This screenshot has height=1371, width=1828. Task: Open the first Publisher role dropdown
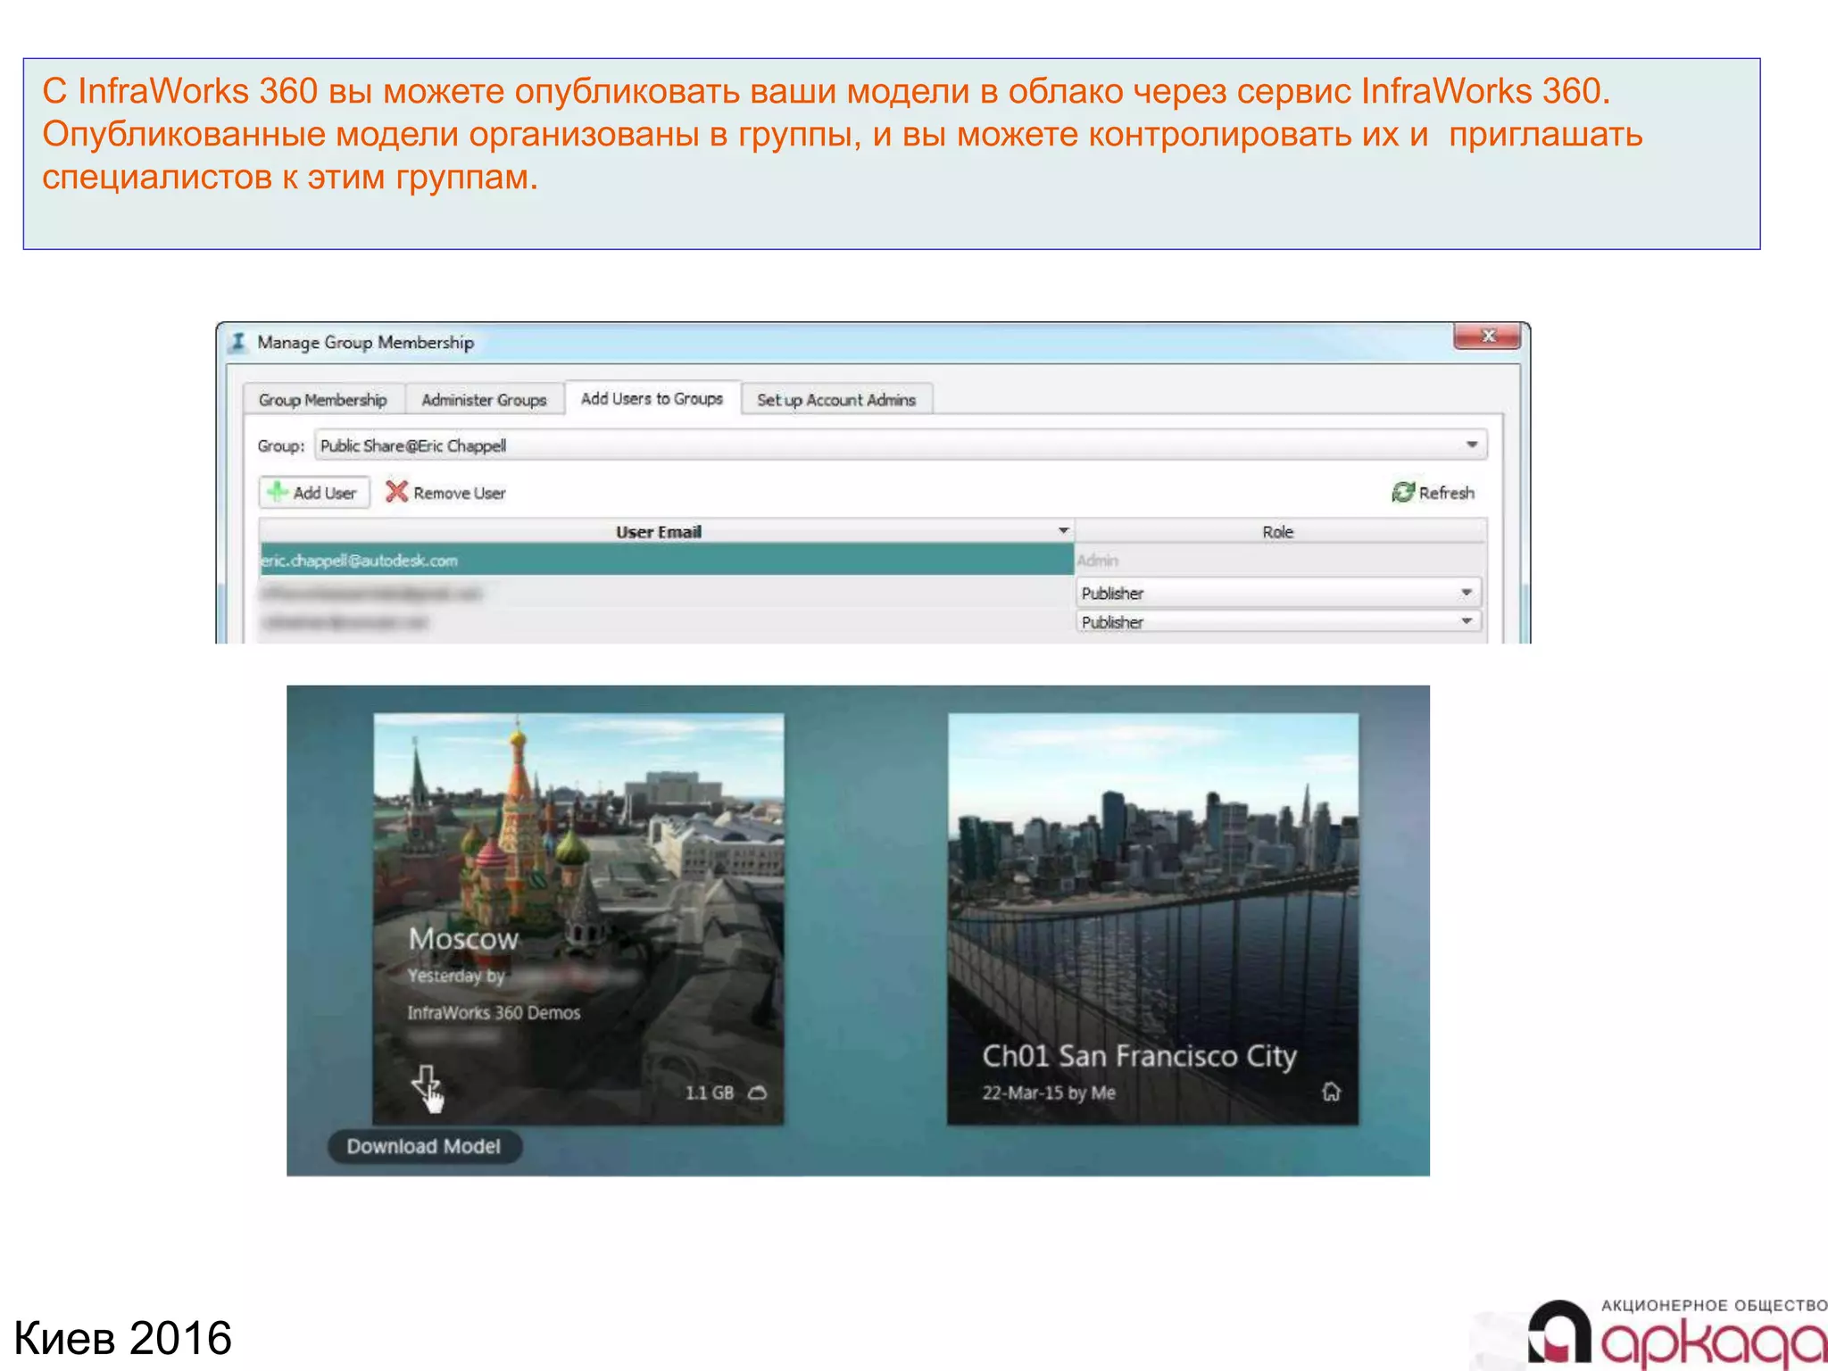[1278, 593]
